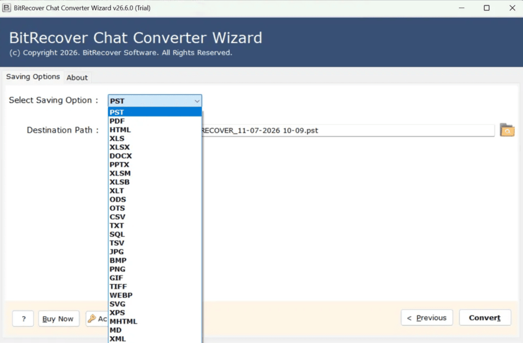Select TIFF from the format list
Image resolution: width=523 pixels, height=343 pixels.
pos(155,287)
